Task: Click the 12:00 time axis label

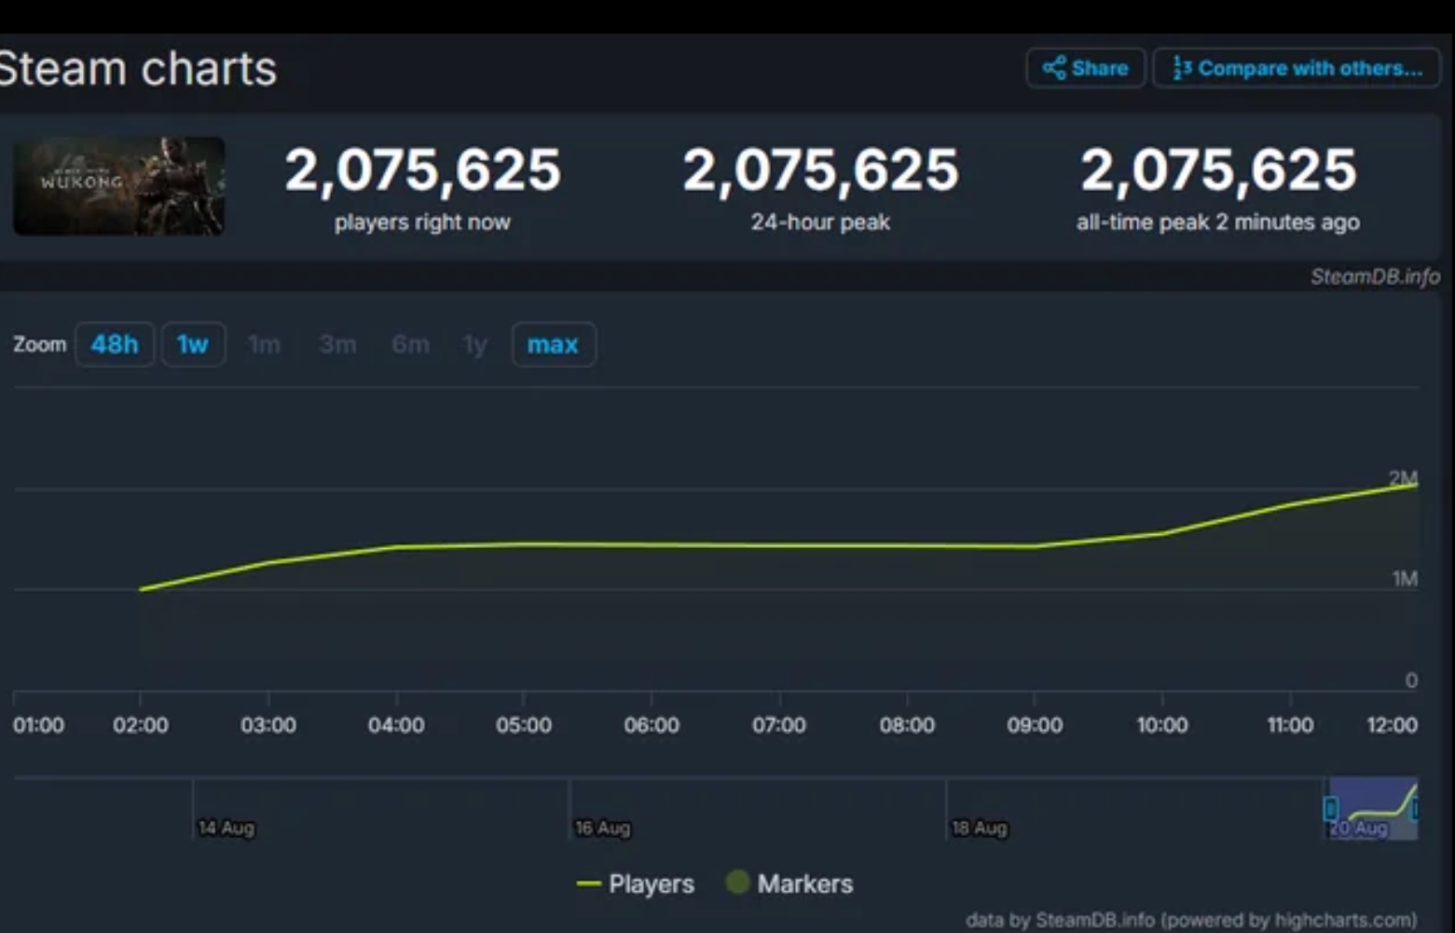Action: click(1392, 725)
